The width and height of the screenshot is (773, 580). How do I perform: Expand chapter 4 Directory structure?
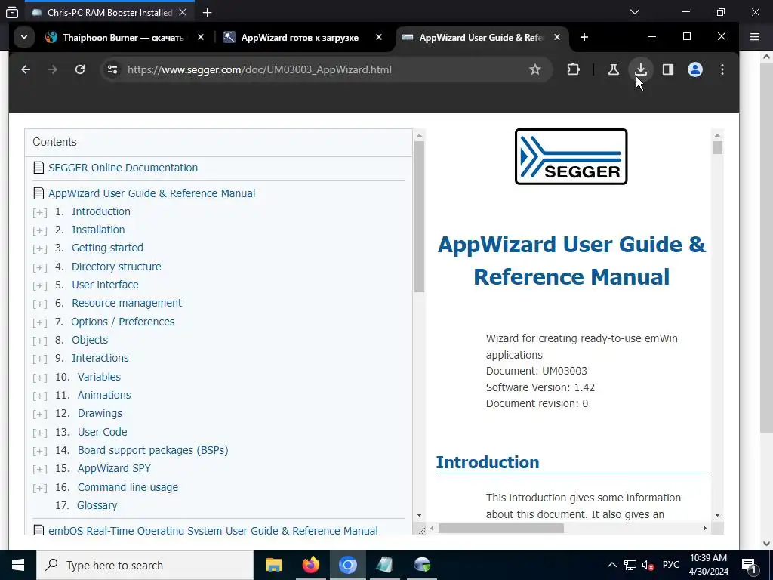(40, 268)
